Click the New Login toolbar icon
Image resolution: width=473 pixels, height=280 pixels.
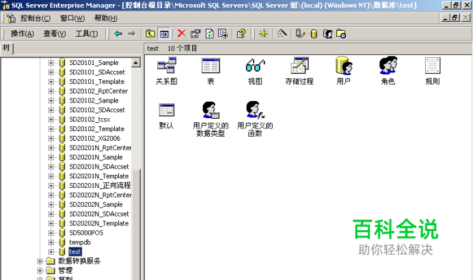[327, 33]
